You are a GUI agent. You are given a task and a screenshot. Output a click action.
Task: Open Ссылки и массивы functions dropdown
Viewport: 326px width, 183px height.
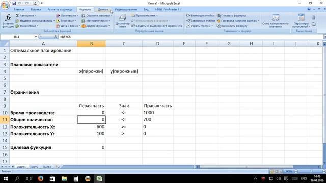pos(96,16)
